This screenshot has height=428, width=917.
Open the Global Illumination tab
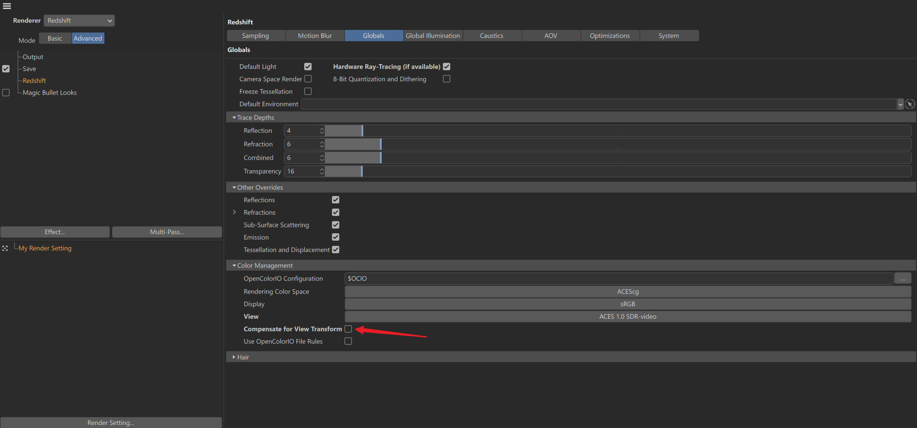pos(433,36)
